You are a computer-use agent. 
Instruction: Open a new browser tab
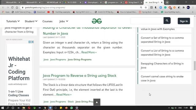(167, 2)
